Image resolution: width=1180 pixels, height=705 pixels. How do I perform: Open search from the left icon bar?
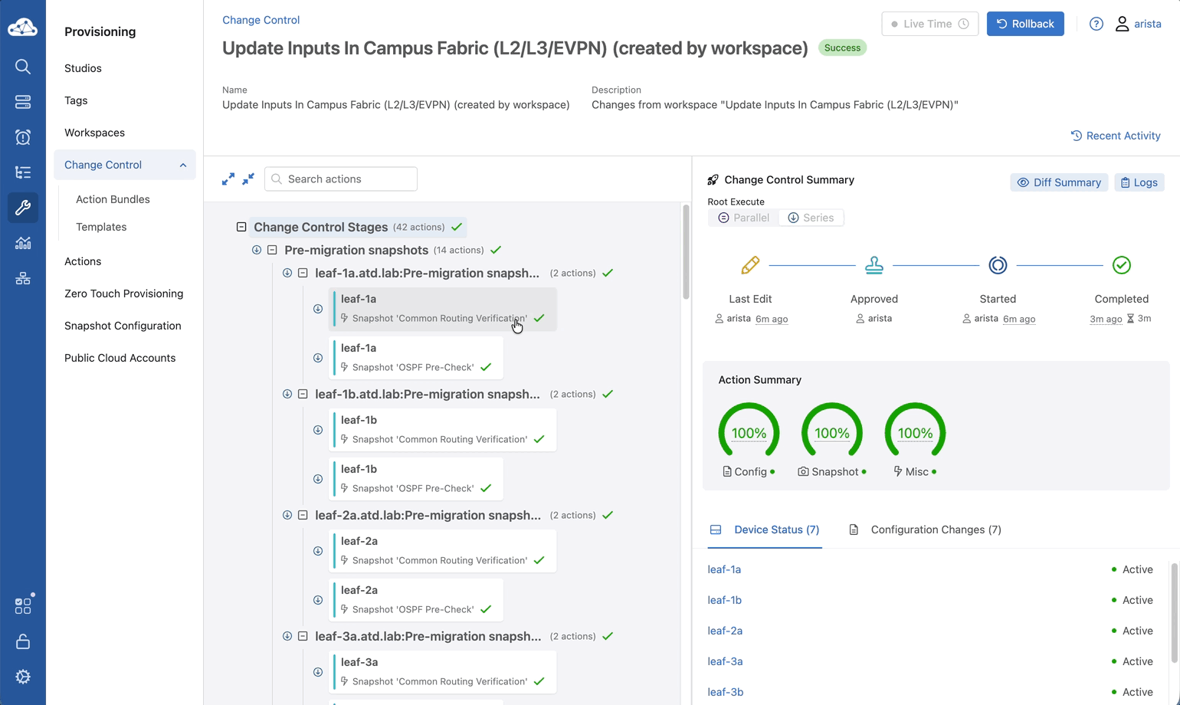23,67
